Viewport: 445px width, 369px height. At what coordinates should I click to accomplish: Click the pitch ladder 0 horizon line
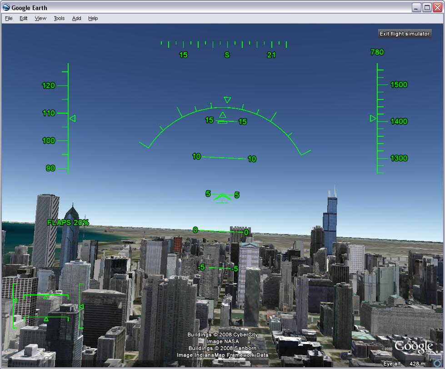point(220,231)
